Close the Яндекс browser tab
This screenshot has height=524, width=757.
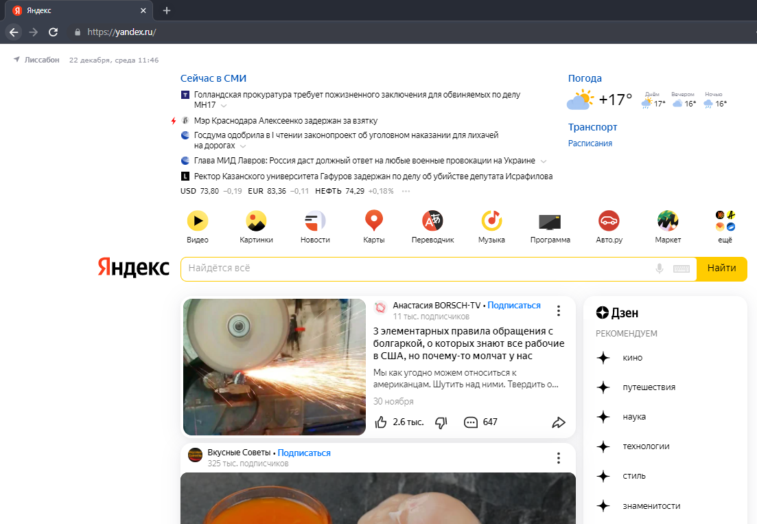click(x=143, y=10)
